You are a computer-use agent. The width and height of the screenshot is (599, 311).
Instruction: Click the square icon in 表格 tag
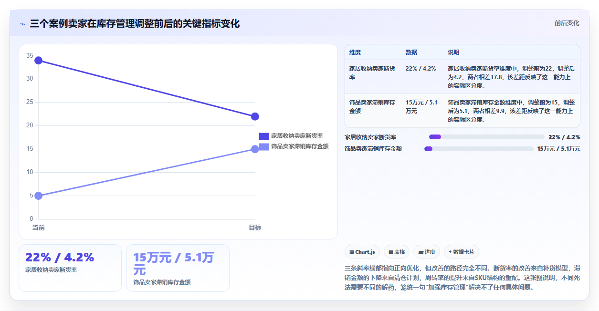click(390, 252)
